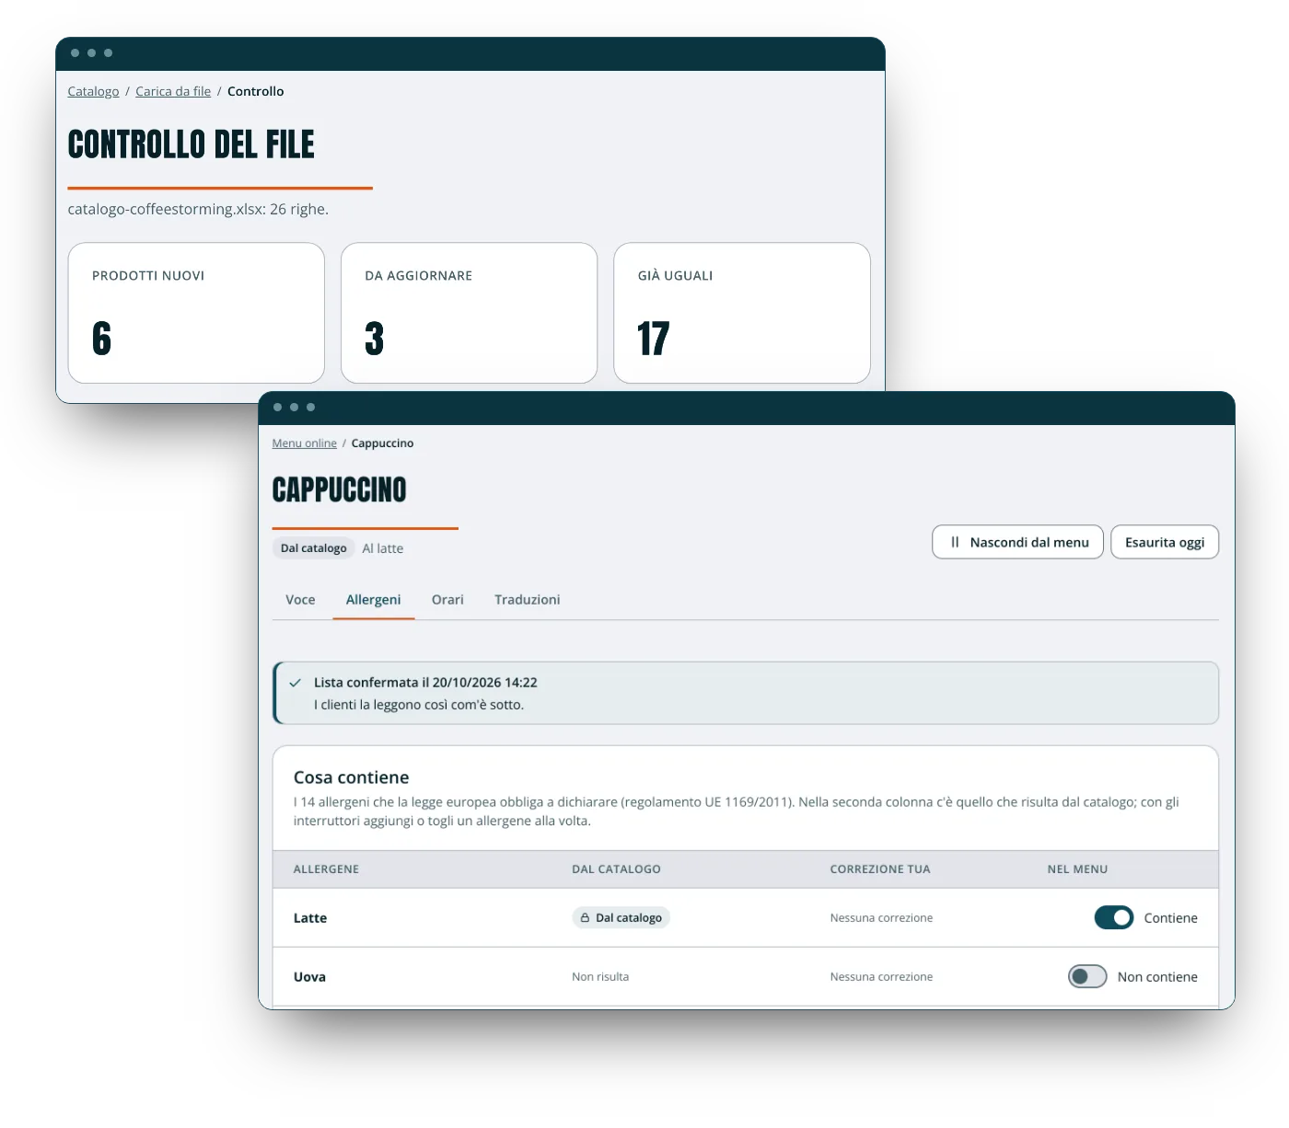
Task: Click first window dot of Cappuccino window
Action: (278, 407)
